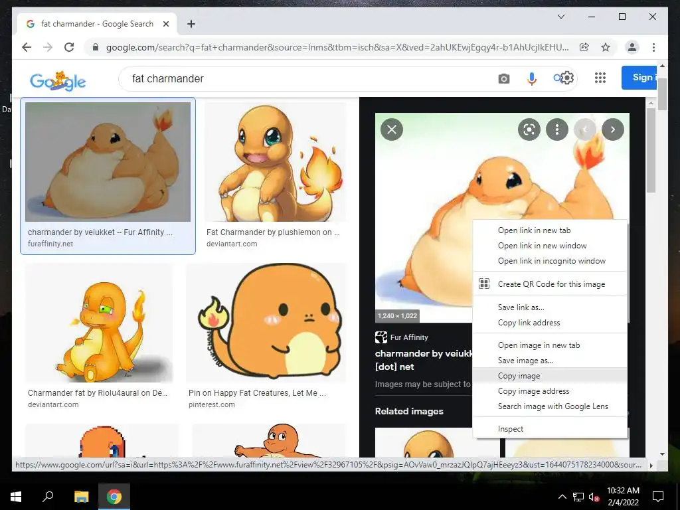
Task: Show previous image in preview
Action: (x=584, y=129)
